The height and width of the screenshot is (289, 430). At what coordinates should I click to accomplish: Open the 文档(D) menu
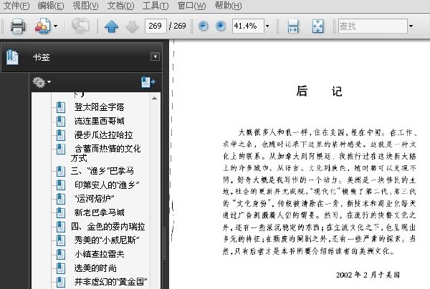pyautogui.click(x=120, y=6)
